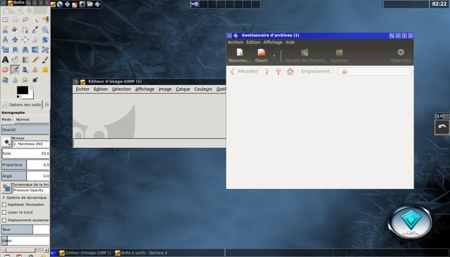
Task: Select the Pencil tool
Action: tap(35, 60)
